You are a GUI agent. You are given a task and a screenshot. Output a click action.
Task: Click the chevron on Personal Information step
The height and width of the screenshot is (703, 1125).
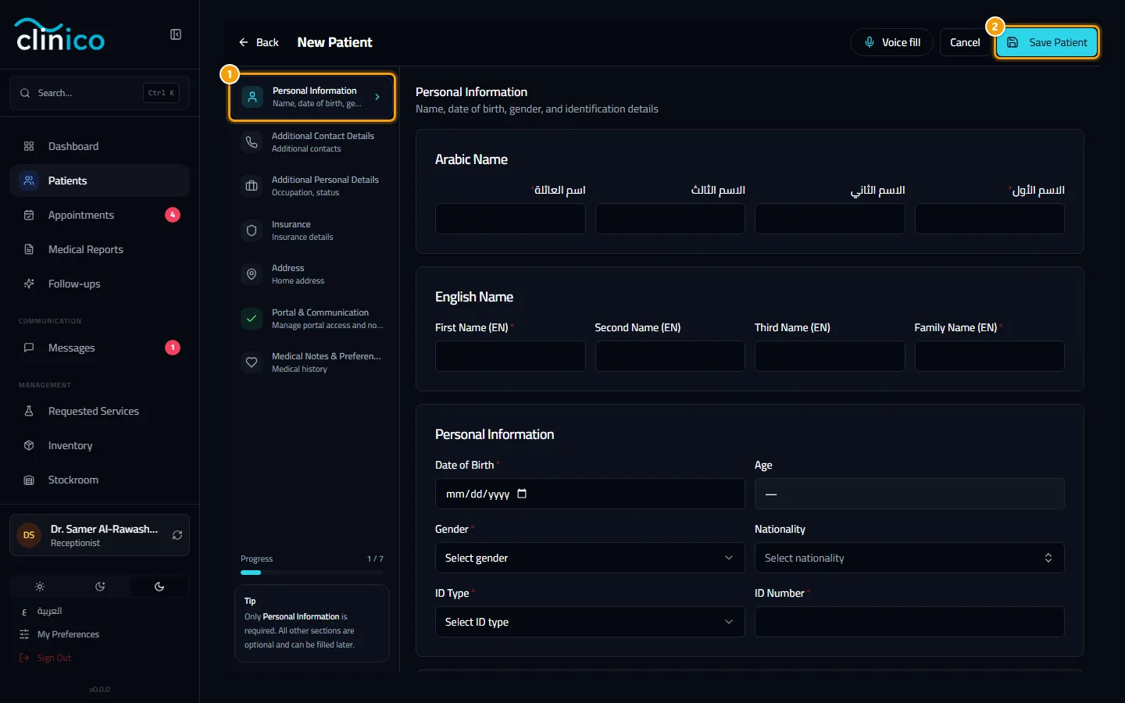377,97
